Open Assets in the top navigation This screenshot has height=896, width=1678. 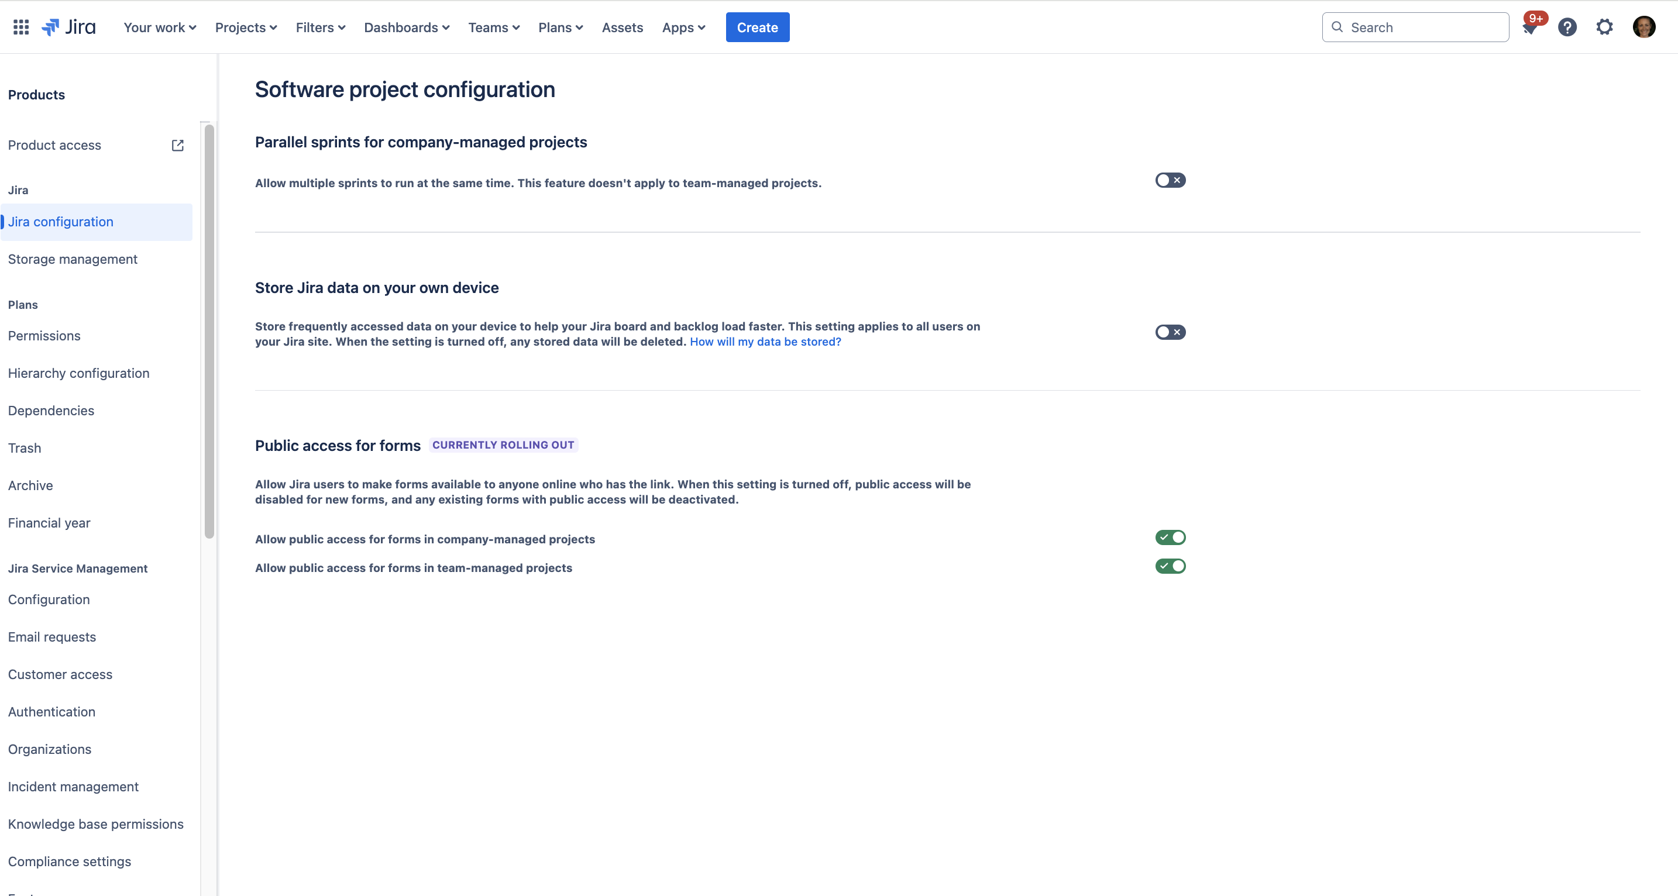click(x=622, y=27)
